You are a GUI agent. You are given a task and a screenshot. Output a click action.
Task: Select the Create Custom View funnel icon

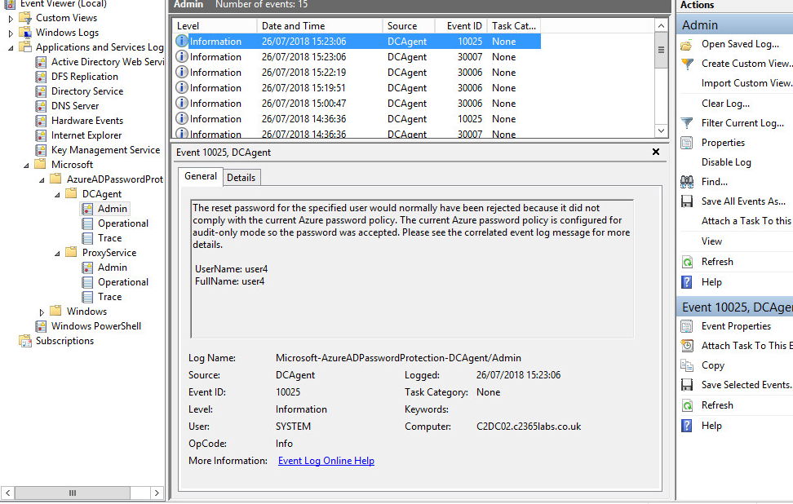[688, 64]
